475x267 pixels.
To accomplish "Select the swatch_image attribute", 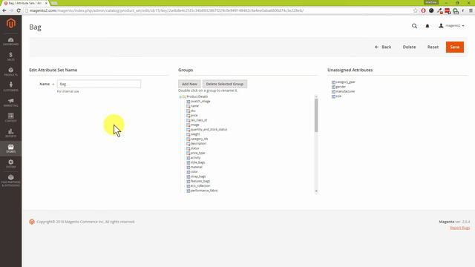I will coord(200,102).
